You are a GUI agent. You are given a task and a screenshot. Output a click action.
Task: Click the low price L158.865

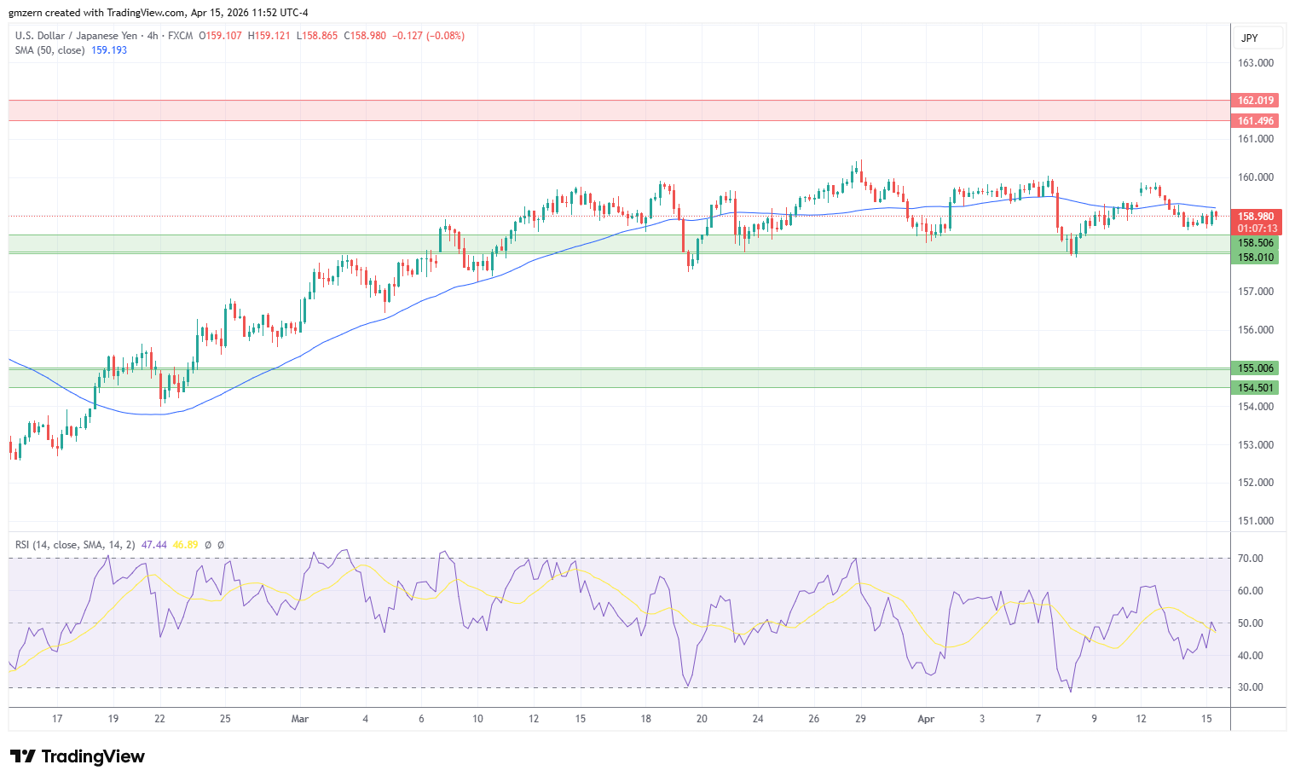click(317, 36)
